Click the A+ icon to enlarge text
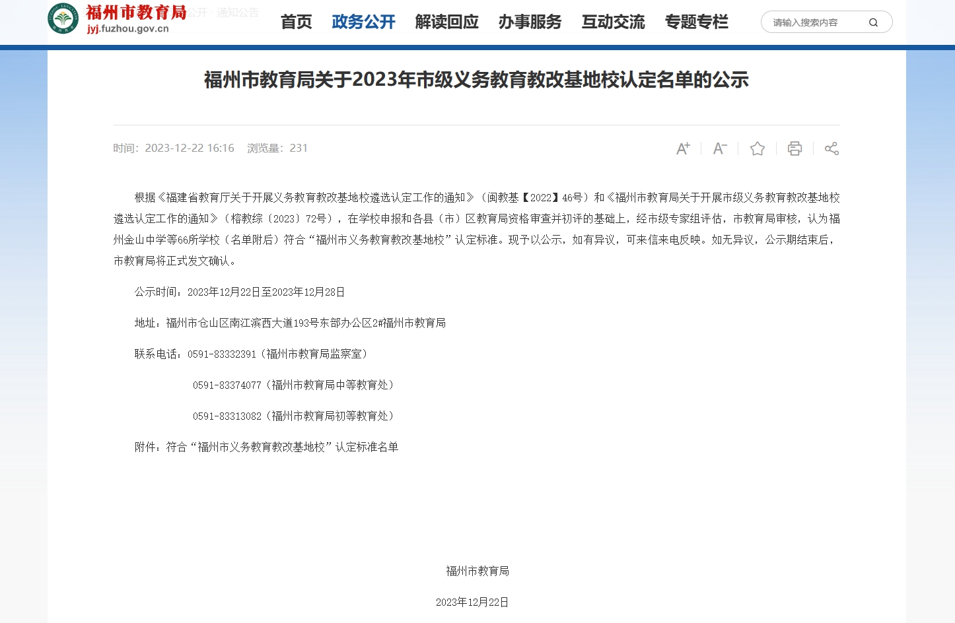 pos(682,148)
